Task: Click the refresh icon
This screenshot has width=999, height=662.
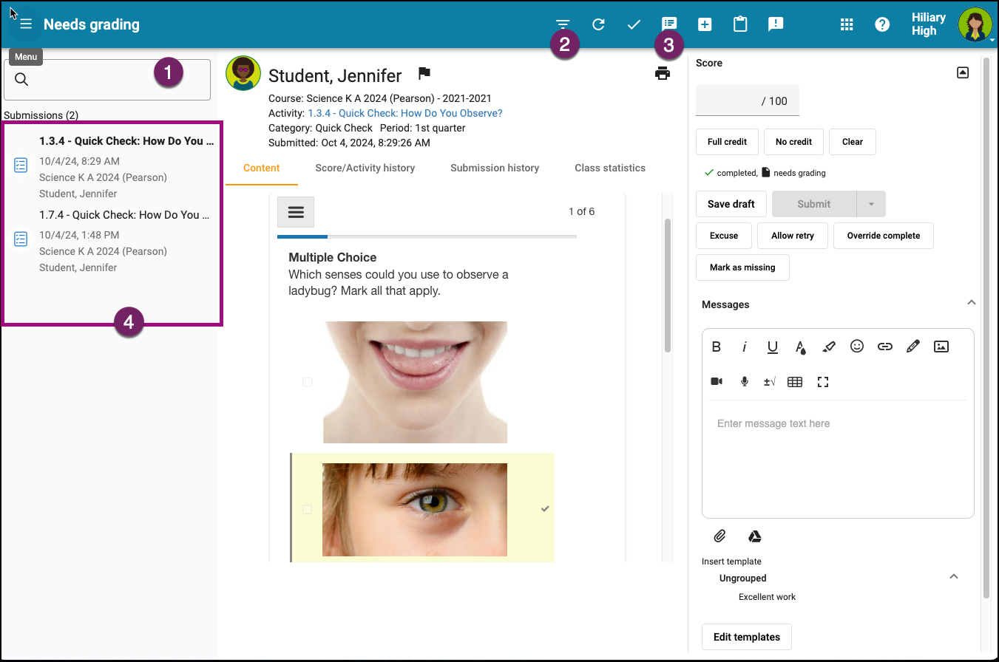Action: [x=599, y=24]
